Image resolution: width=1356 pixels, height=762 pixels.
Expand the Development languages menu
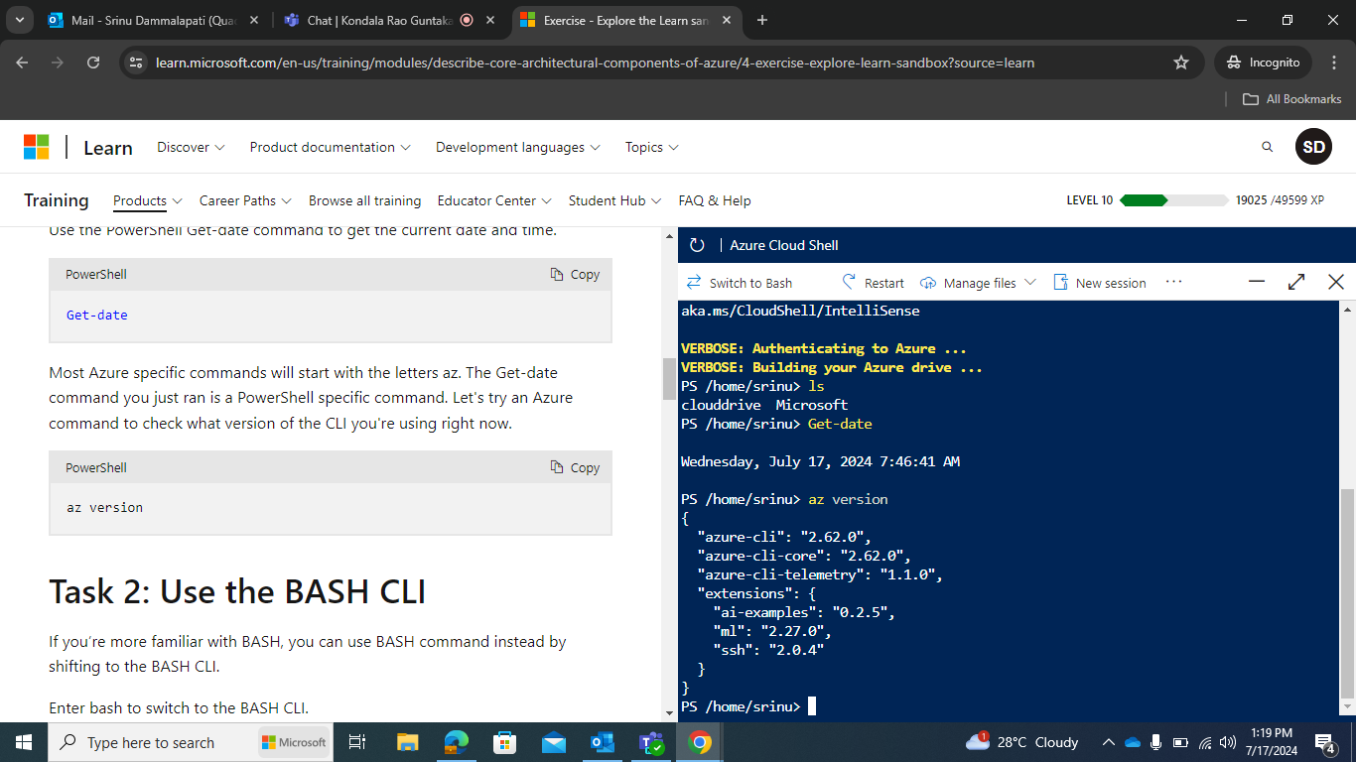click(517, 147)
